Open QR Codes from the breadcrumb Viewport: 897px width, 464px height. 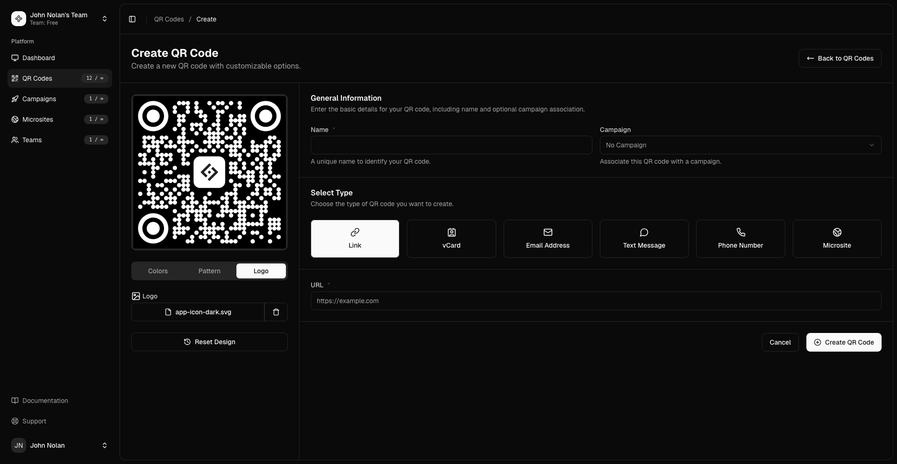tap(169, 19)
